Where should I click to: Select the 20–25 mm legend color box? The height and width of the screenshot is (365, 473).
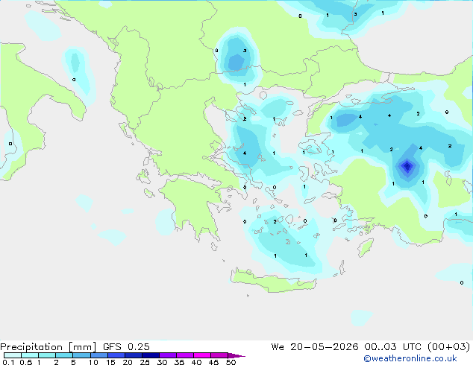coord(133,355)
